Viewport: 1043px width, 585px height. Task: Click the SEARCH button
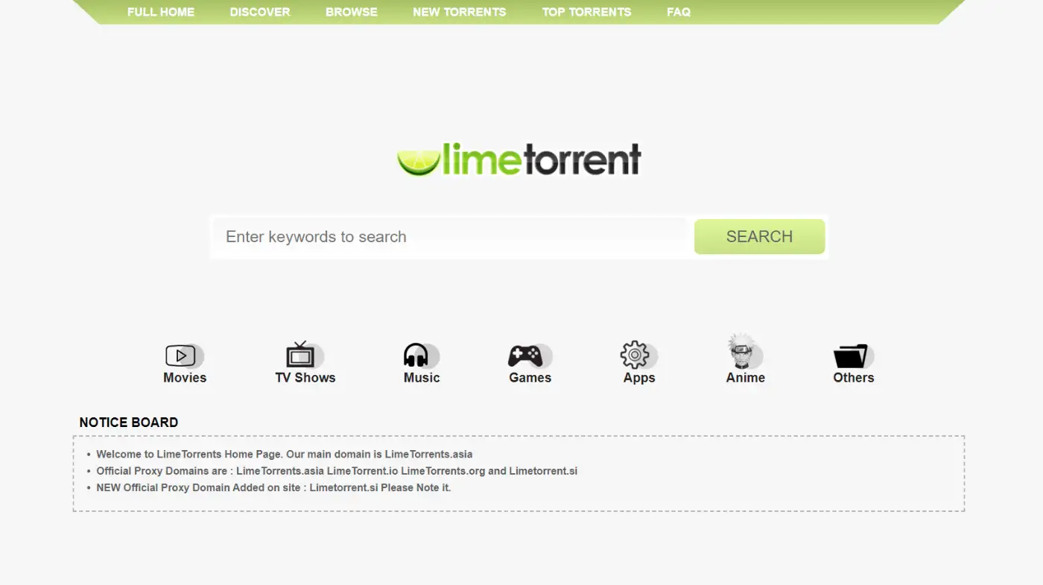coord(759,236)
